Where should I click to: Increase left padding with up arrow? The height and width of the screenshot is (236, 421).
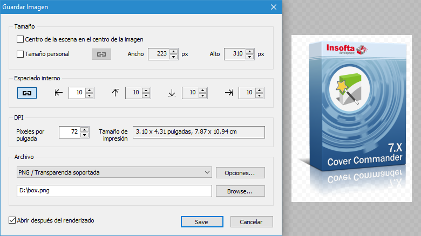pos(90,91)
